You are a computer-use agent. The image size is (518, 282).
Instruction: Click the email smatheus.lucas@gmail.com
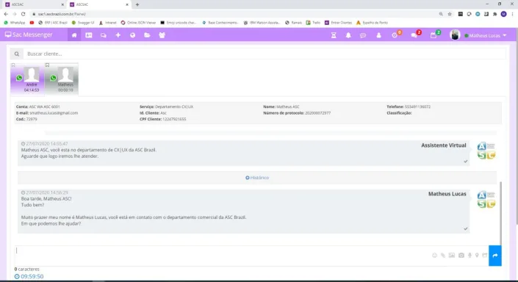click(54, 113)
